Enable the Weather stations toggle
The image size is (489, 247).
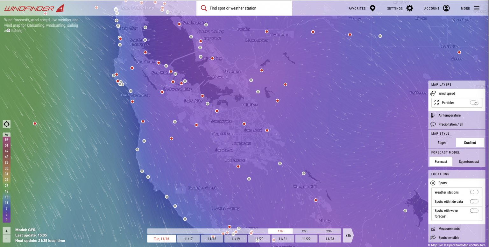[x=474, y=192]
